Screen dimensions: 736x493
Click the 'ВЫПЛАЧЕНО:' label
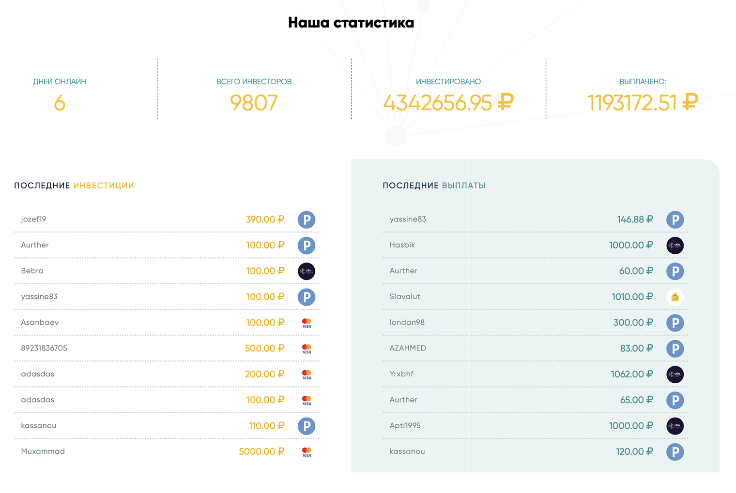click(643, 82)
